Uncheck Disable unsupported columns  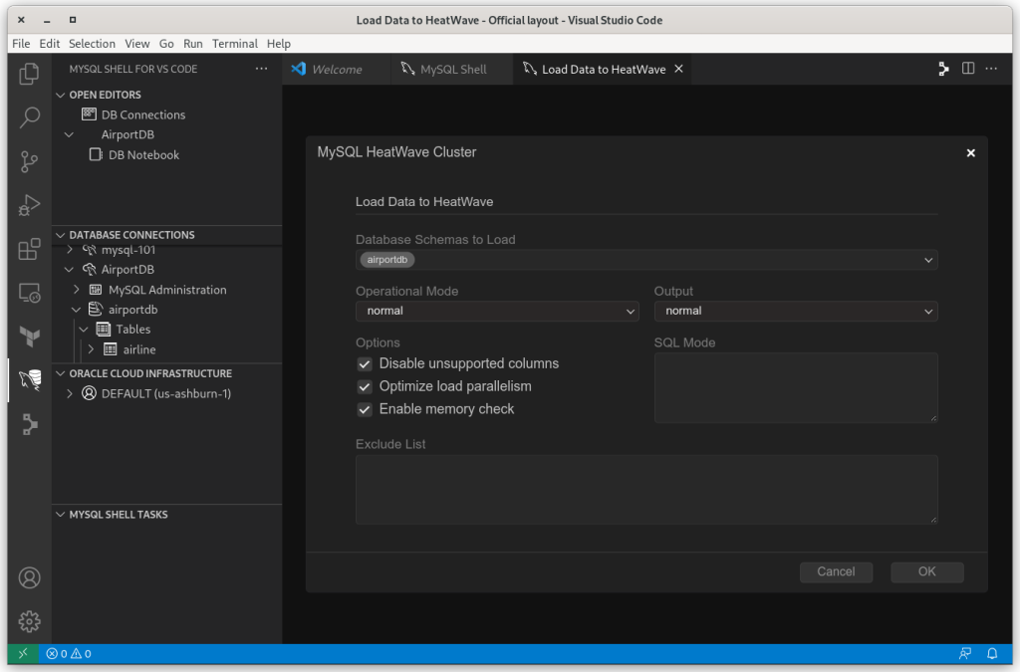click(x=365, y=363)
